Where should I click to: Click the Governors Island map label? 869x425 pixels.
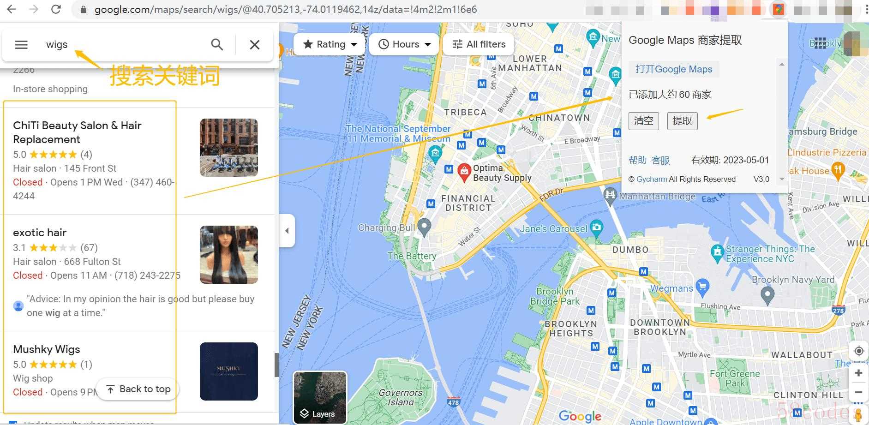(x=401, y=397)
